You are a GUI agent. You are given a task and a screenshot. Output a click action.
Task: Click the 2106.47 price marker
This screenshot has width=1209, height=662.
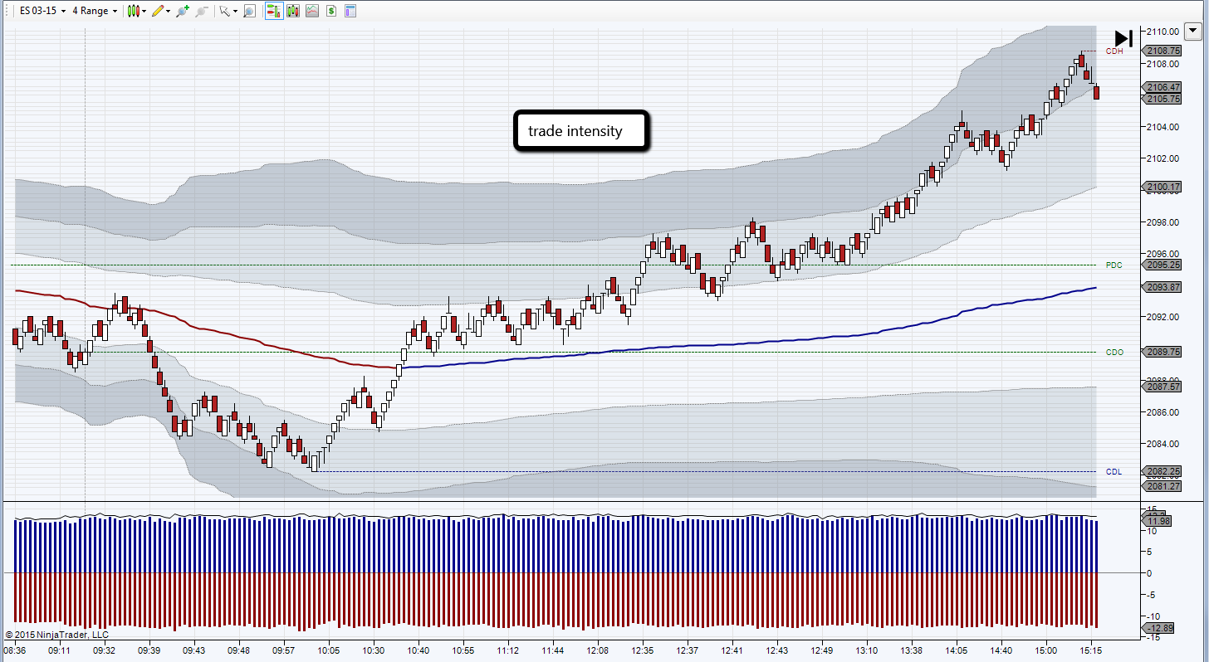coord(1162,87)
